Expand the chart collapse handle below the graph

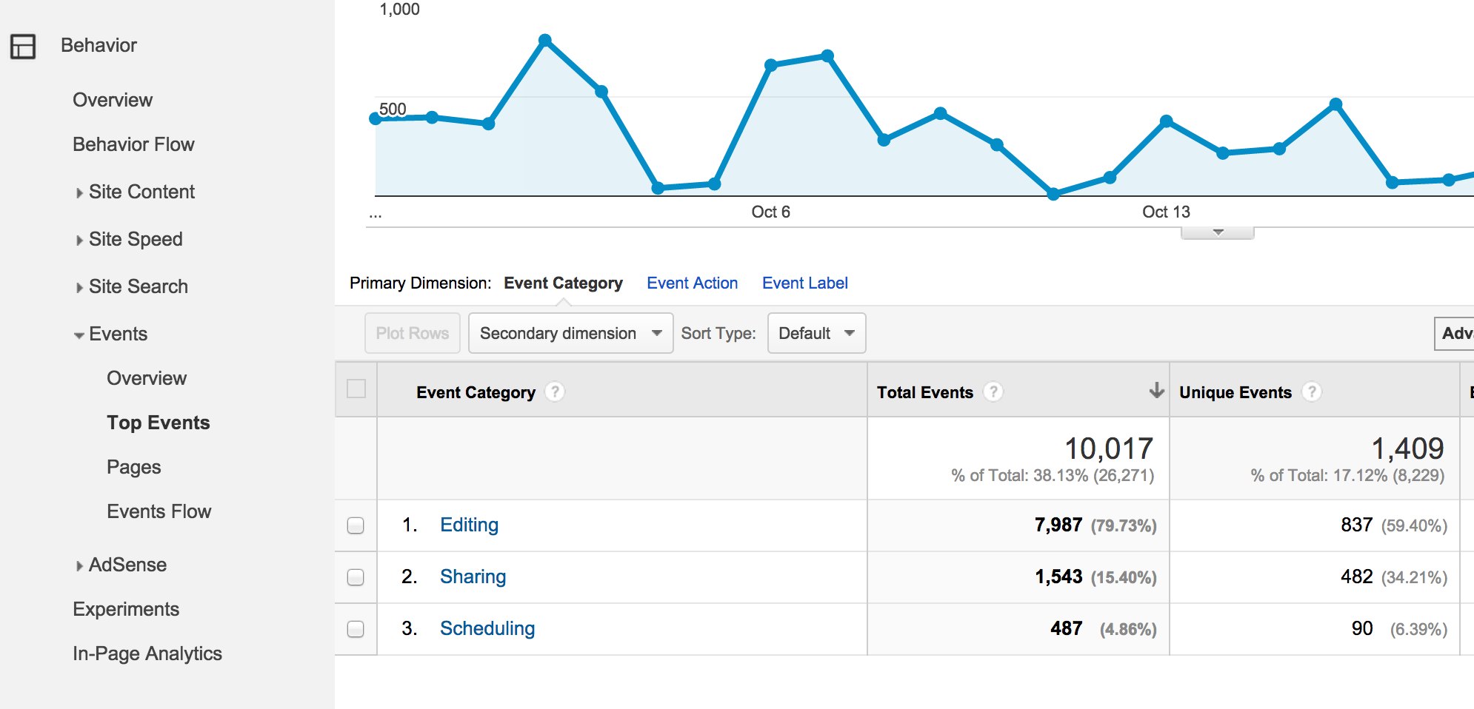pos(1217,232)
